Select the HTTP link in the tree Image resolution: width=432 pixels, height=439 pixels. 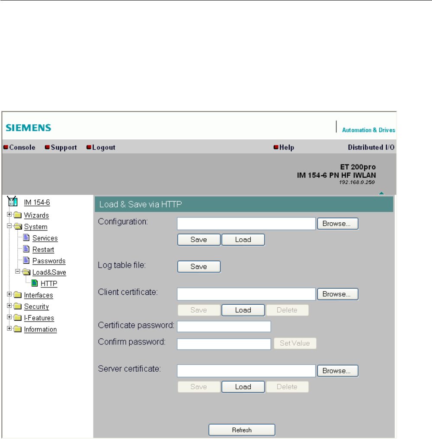click(x=49, y=284)
